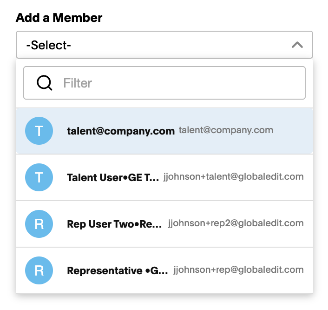Screen dimensions: 328x310
Task: Focus the Filter text field
Action: tap(164, 83)
